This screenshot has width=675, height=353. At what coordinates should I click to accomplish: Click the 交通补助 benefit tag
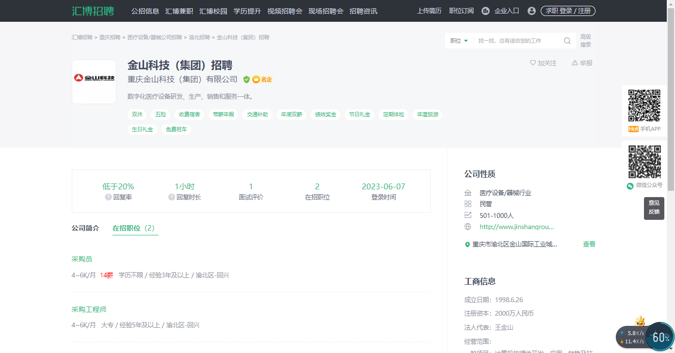tap(257, 115)
